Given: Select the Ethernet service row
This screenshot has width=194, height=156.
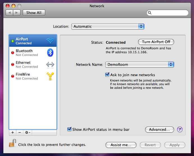Looking at the screenshot, I should coord(33,64).
